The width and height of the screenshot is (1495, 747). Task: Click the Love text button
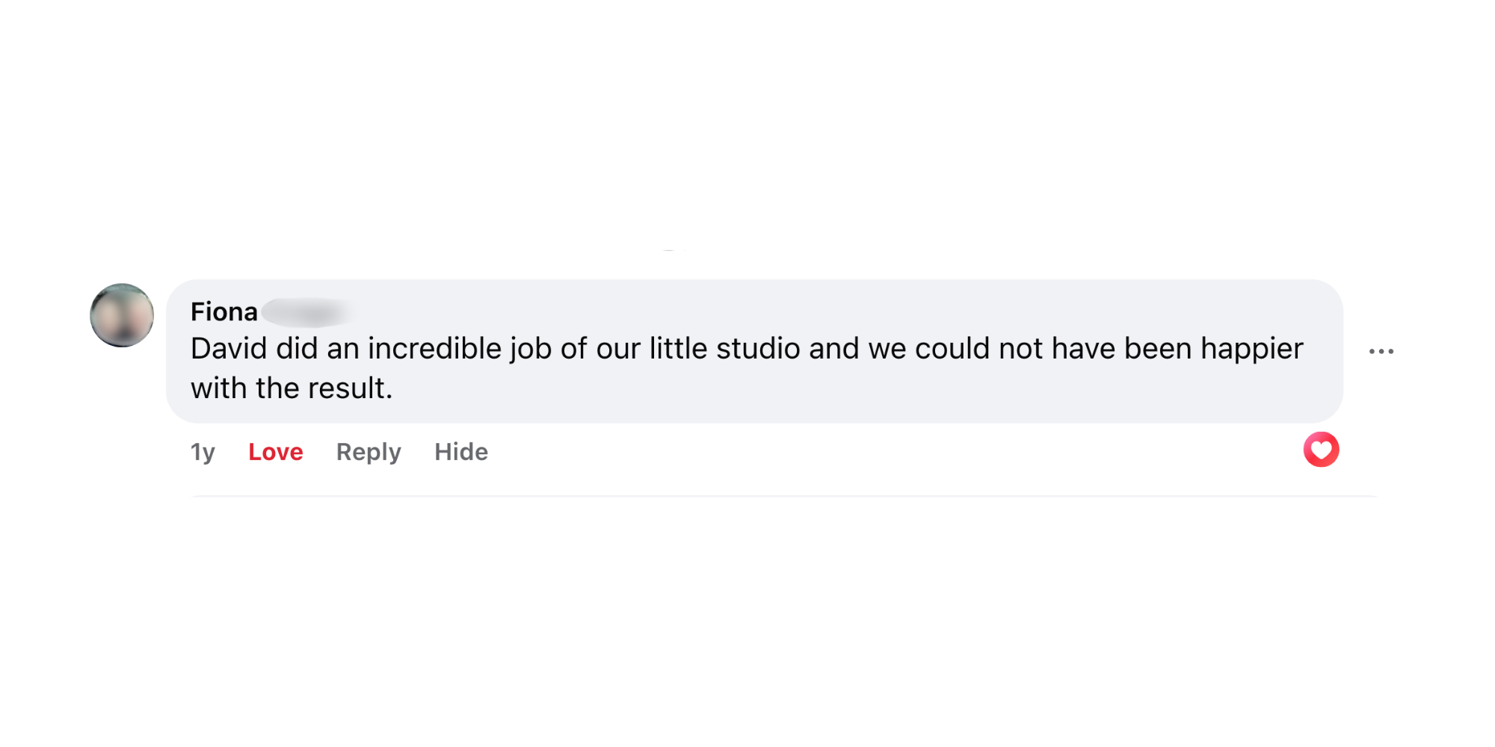[275, 452]
